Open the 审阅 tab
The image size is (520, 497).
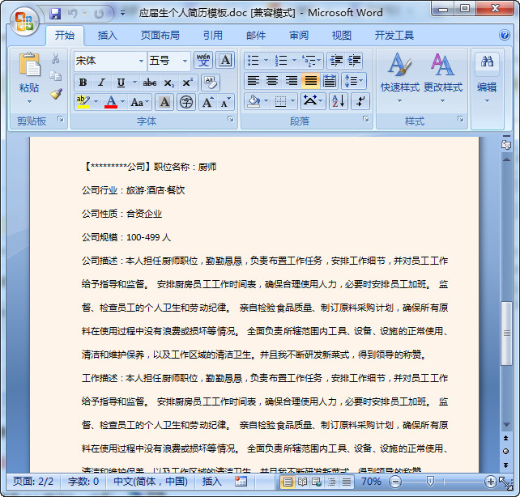click(x=299, y=35)
